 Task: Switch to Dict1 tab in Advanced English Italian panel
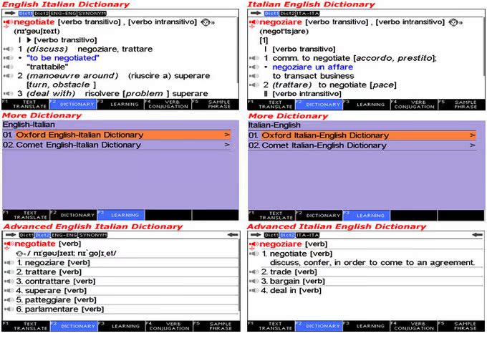[x=26, y=235]
